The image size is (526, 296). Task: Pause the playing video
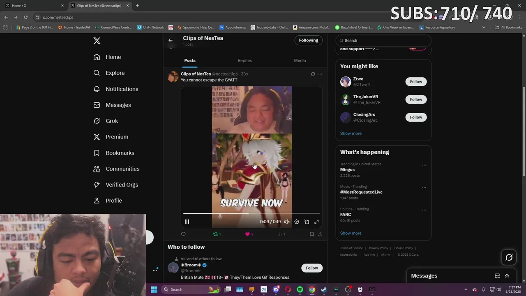(187, 222)
